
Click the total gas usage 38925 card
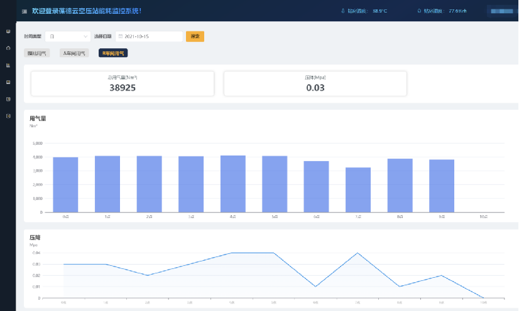pos(123,83)
